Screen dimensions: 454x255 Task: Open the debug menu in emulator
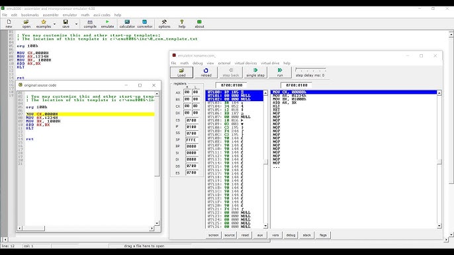[x=197, y=63]
